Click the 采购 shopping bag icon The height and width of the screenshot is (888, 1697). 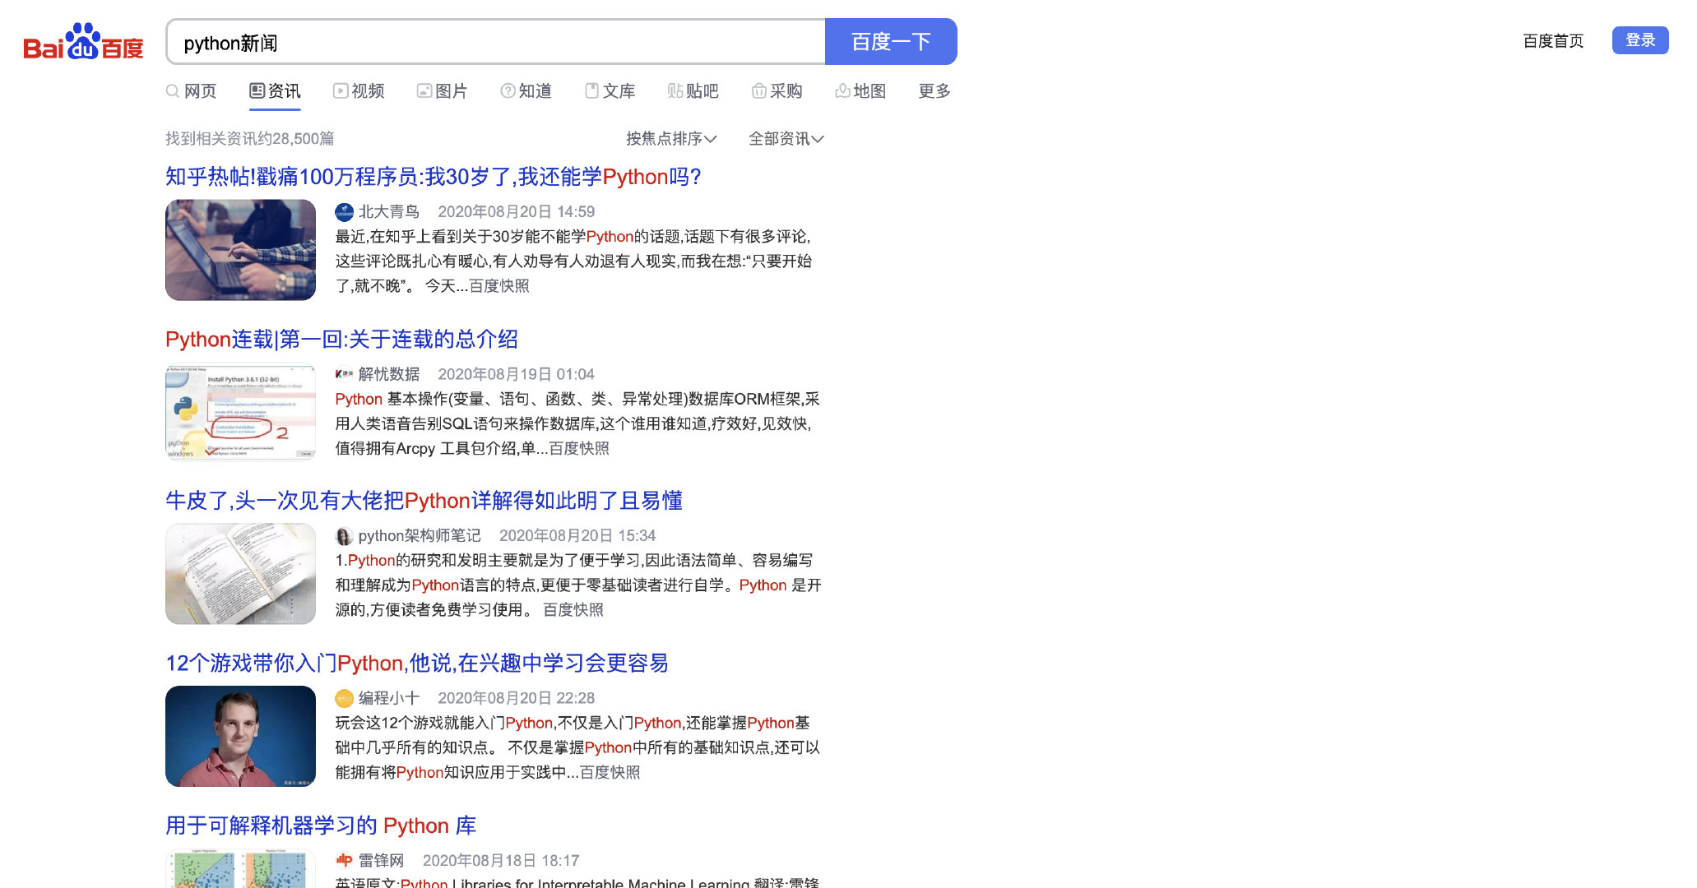click(759, 91)
